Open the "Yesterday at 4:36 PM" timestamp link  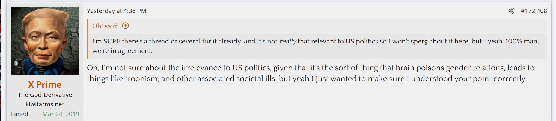[x=117, y=11]
